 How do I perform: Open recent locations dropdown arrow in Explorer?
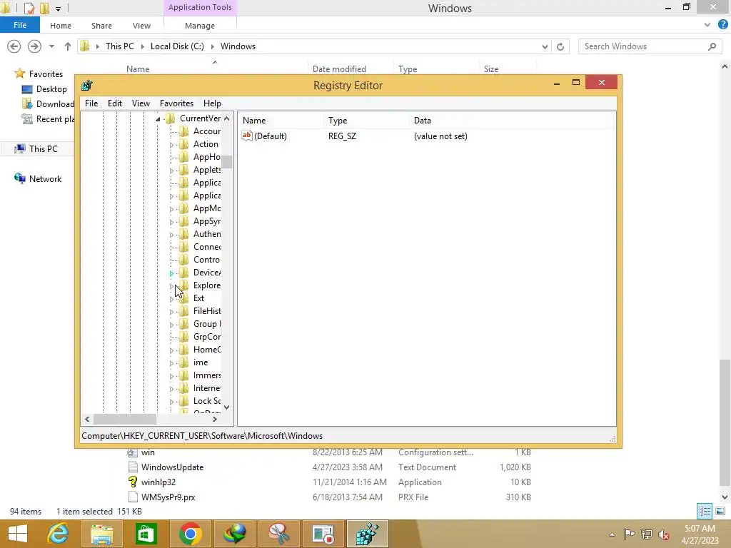(x=51, y=46)
